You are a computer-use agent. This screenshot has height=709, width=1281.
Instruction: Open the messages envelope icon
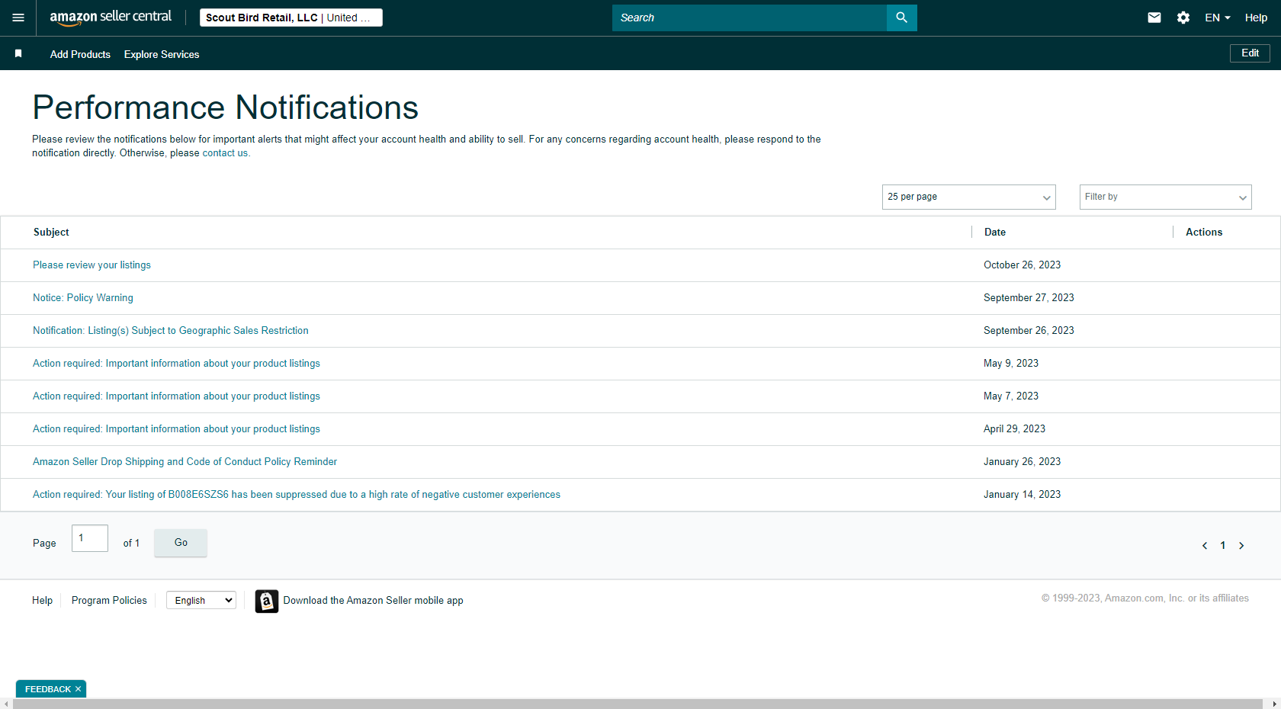pos(1154,18)
